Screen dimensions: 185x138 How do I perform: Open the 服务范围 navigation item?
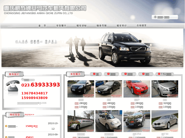point(102,26)
